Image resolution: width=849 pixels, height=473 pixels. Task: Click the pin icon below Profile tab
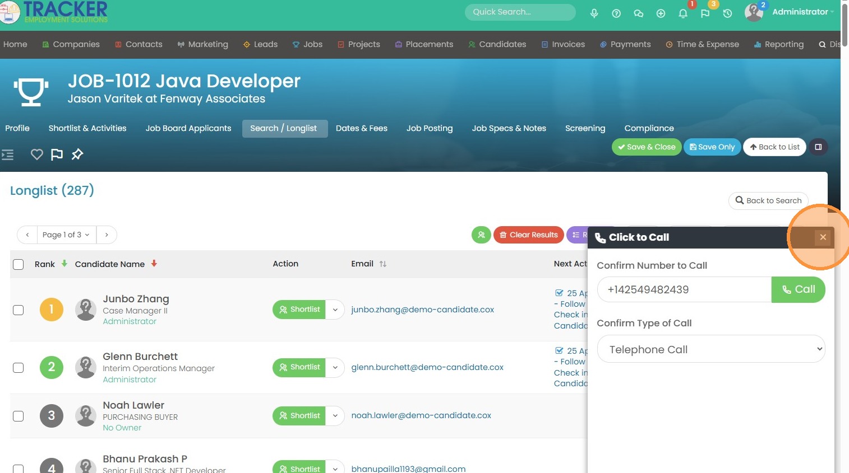pyautogui.click(x=77, y=154)
